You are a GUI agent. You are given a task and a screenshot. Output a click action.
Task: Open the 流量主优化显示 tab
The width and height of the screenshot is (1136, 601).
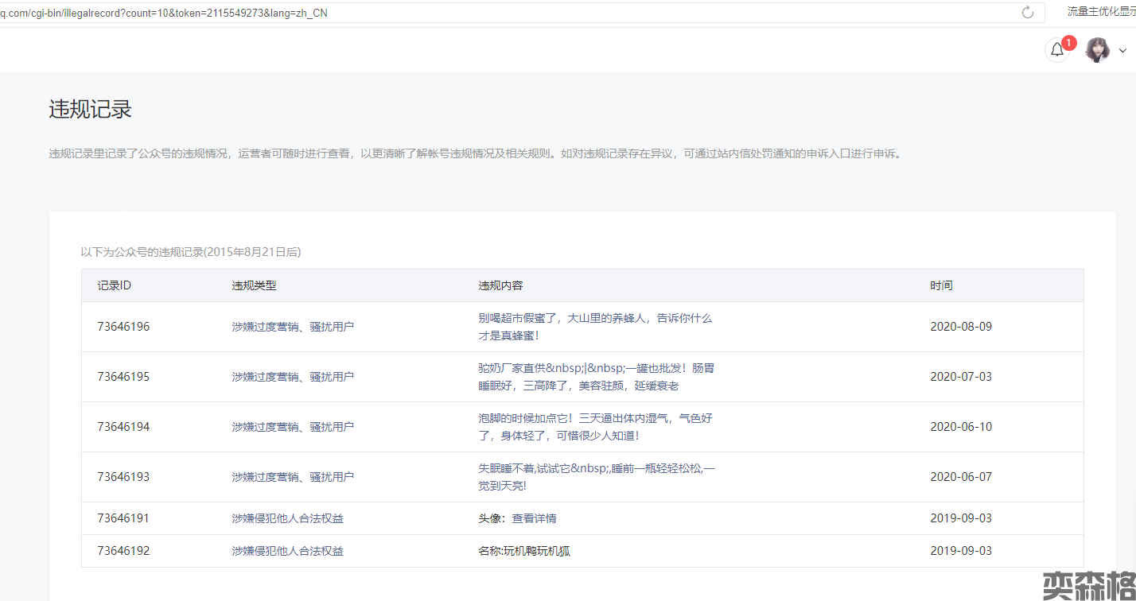point(1101,11)
